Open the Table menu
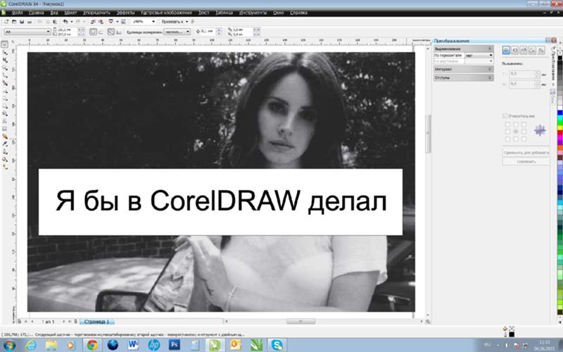The height and width of the screenshot is (352, 563). [224, 13]
